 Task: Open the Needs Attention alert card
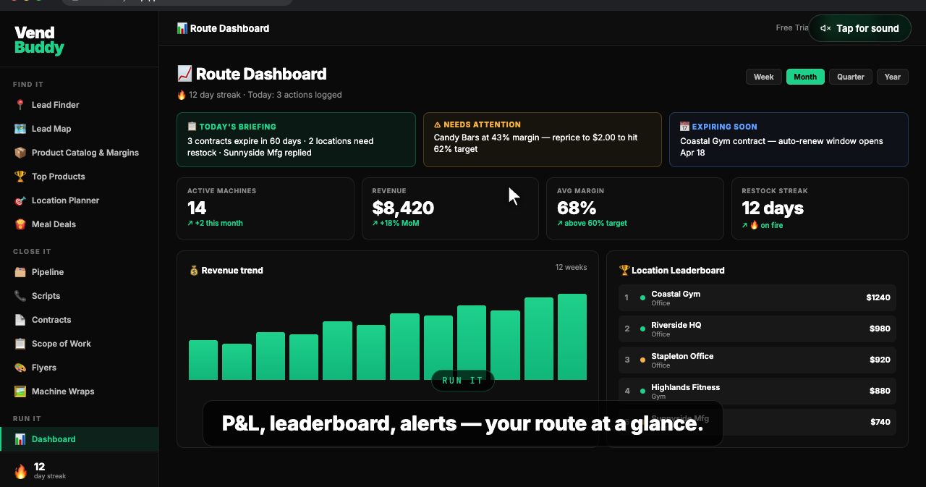[543, 140]
